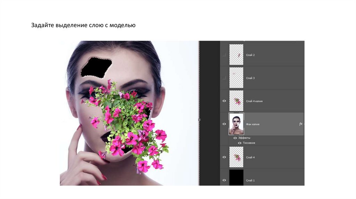Select the layer named Фон копия
Image resolution: width=356 pixels, height=199 pixels.
pyautogui.click(x=253, y=124)
